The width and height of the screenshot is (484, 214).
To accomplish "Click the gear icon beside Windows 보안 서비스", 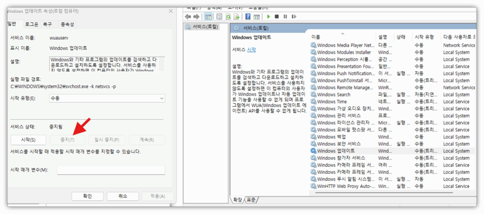I will pos(313,144).
